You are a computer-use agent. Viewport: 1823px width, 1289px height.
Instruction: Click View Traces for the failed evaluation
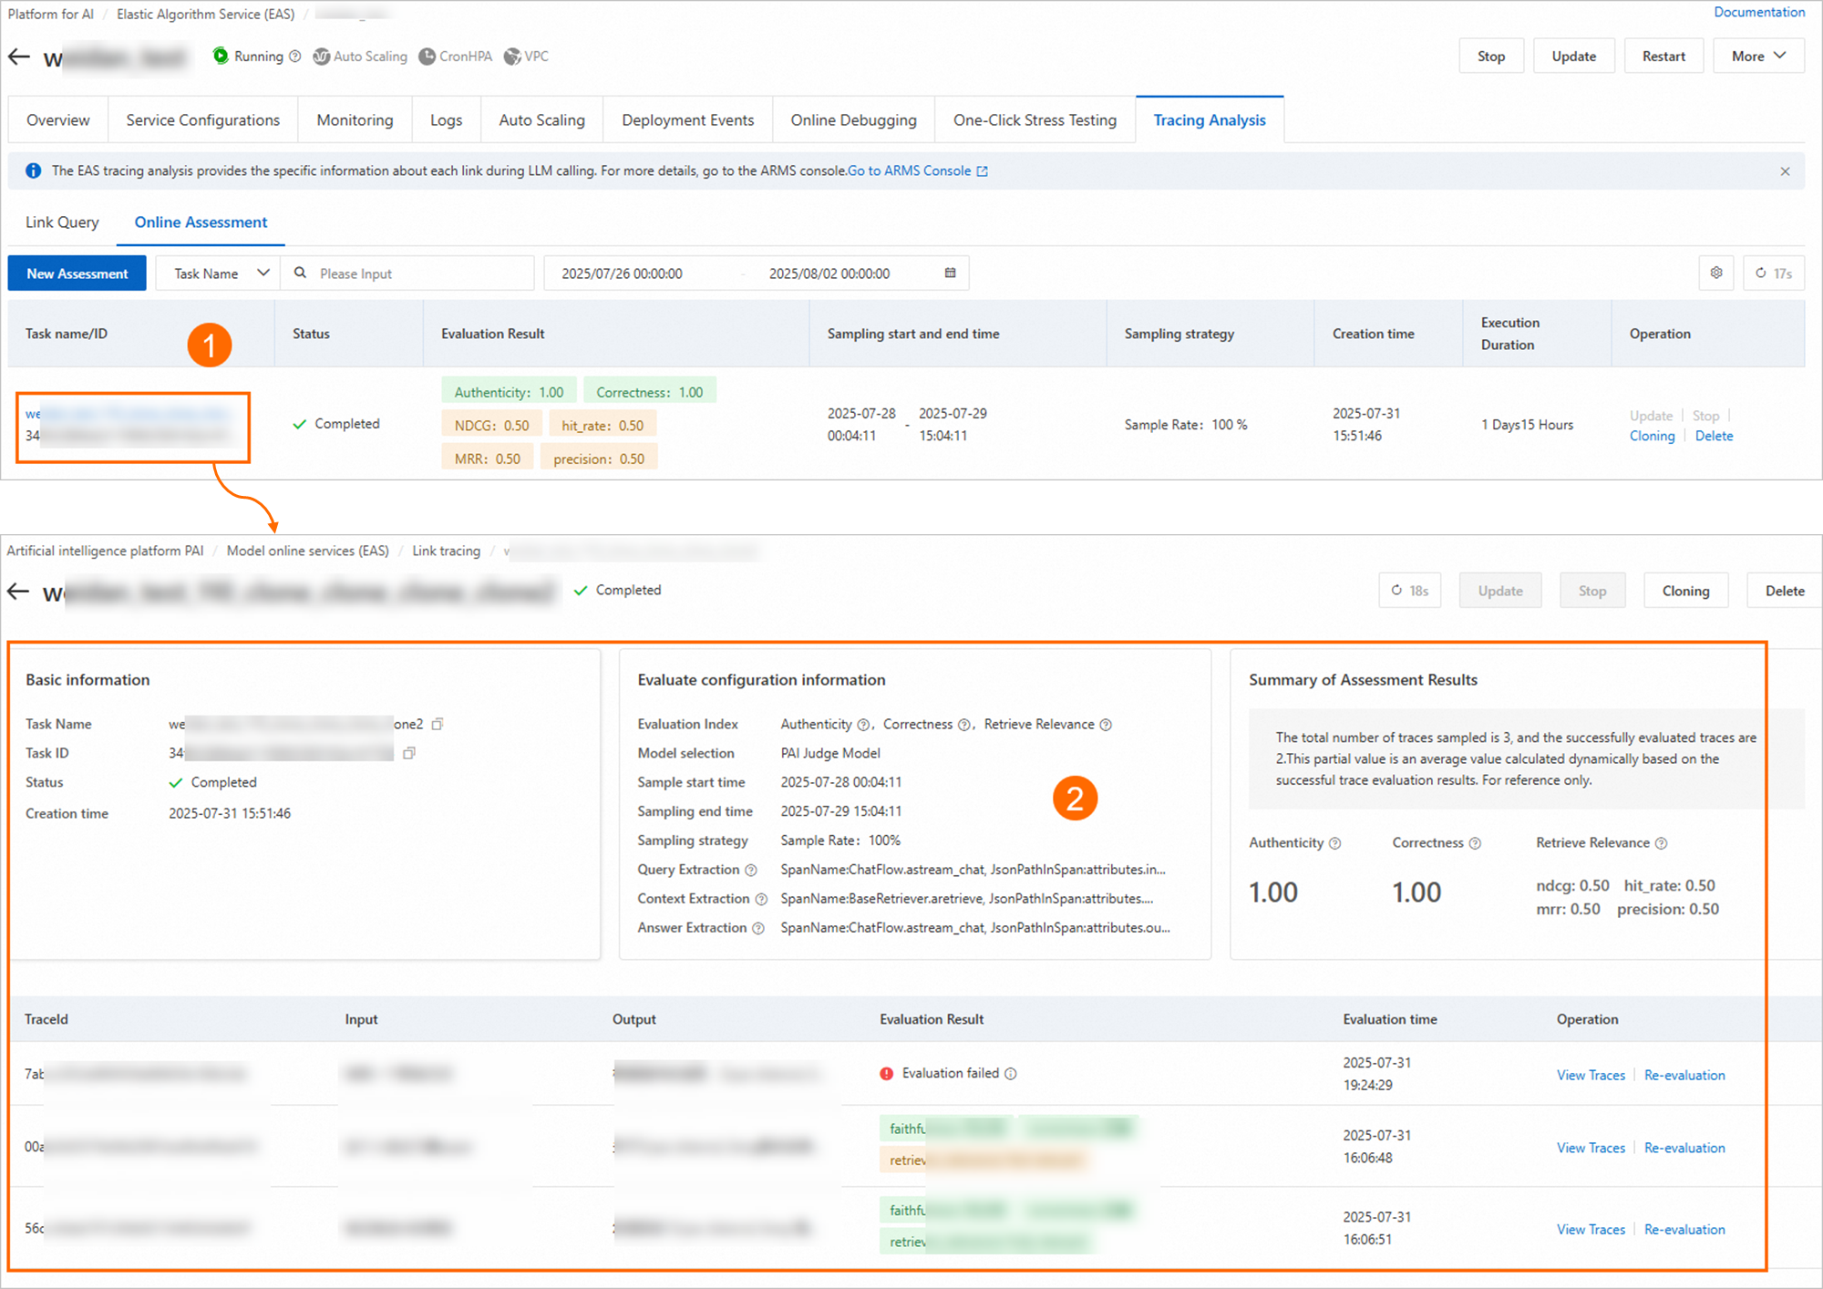1591,1075
